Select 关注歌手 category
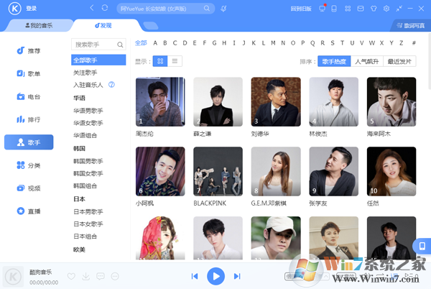 [85, 73]
